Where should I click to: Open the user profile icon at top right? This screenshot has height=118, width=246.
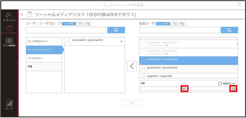pyautogui.click(x=239, y=5)
